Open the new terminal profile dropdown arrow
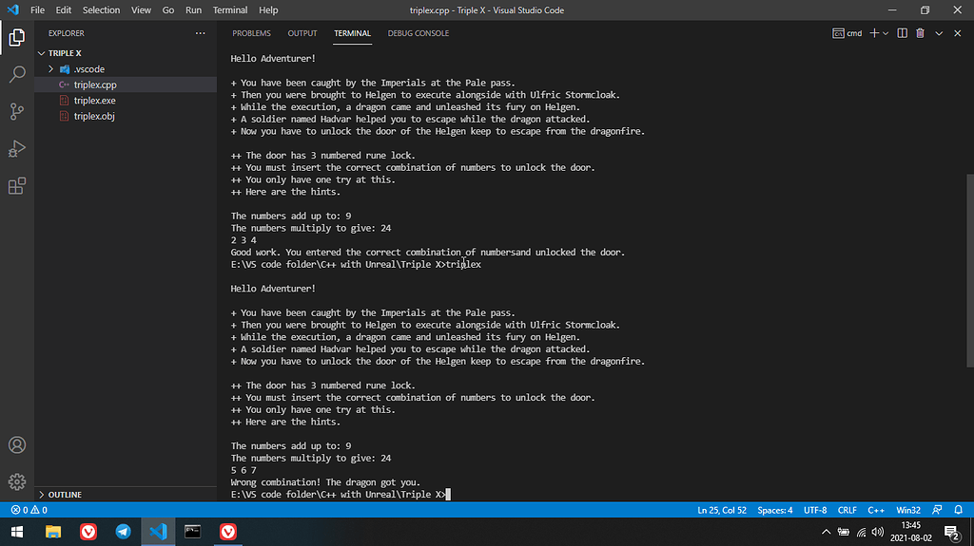Image resolution: width=974 pixels, height=546 pixels. [886, 33]
